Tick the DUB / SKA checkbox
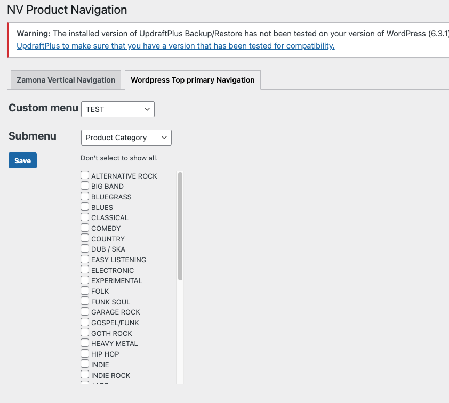449x403 pixels. coord(85,248)
